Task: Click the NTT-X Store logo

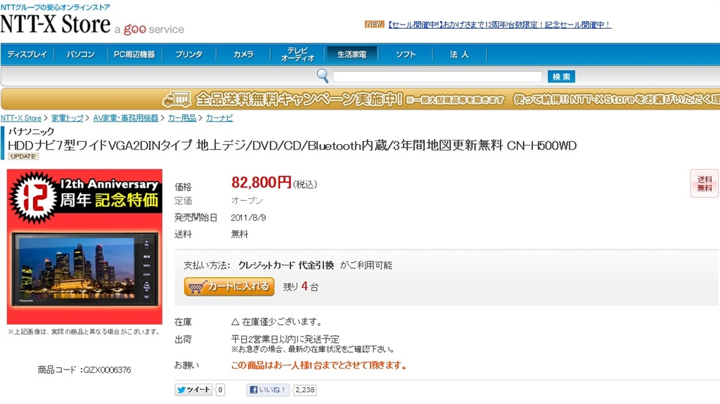Action: tap(56, 24)
